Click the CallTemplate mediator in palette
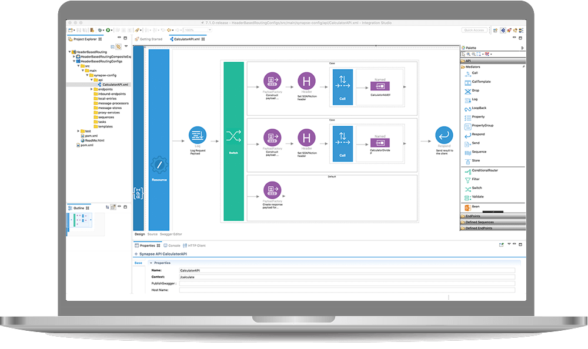 (x=480, y=82)
